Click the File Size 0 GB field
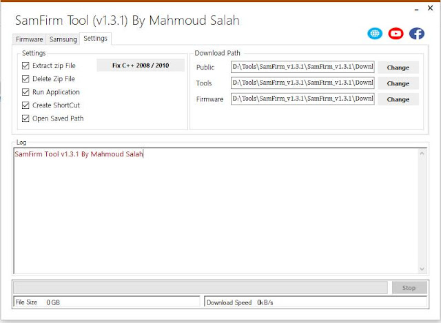The image size is (441, 323). [107, 302]
